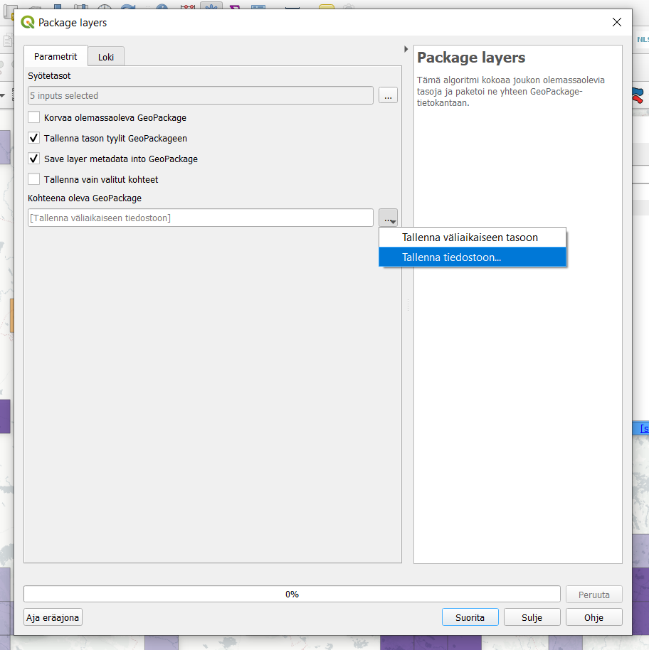Click the Kohteena oleva GeoPackage path field
649x650 pixels.
[199, 218]
